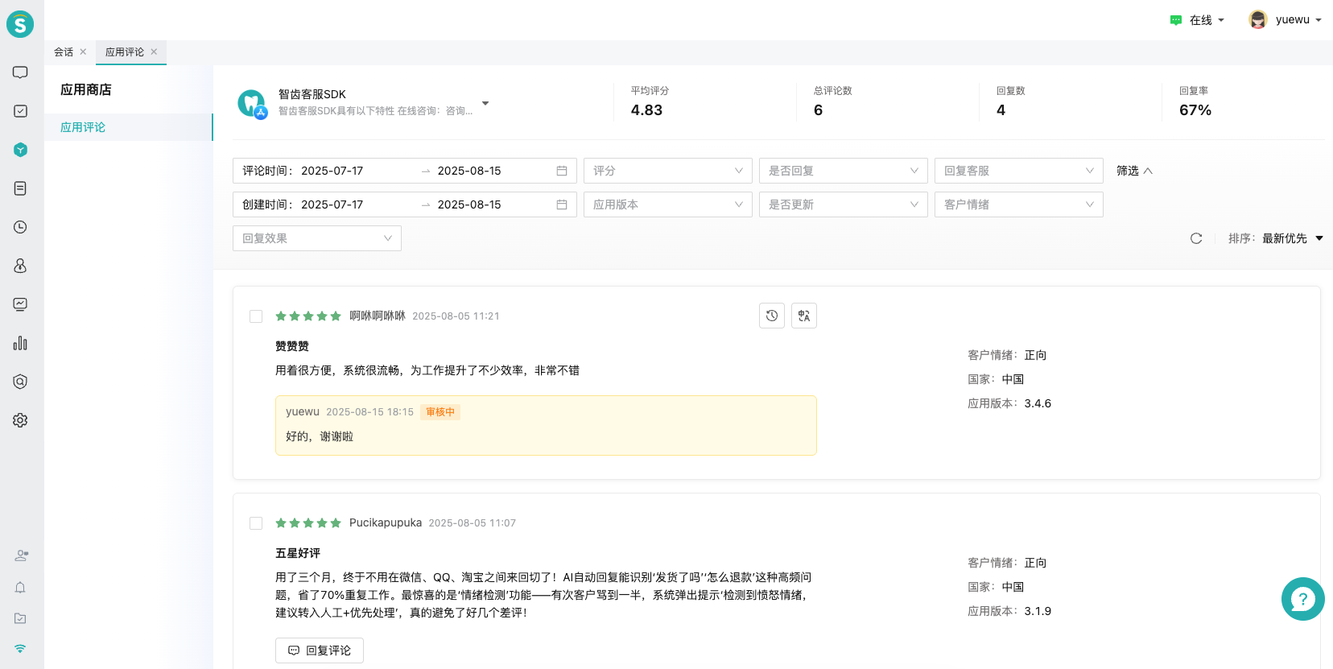This screenshot has height=669, width=1333.
Task: Open calendar icon for 评论时间 range
Action: [562, 171]
